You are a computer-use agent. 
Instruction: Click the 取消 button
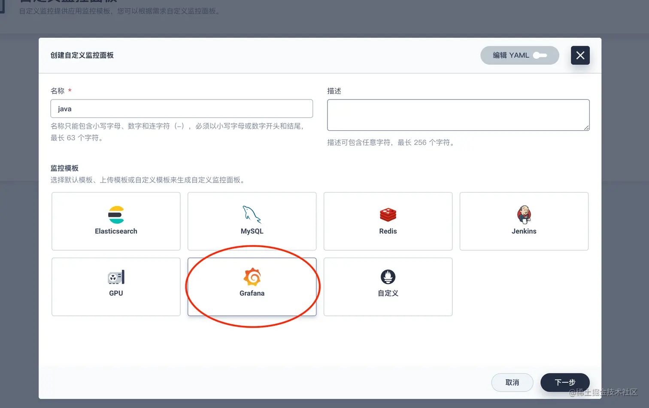coord(512,382)
